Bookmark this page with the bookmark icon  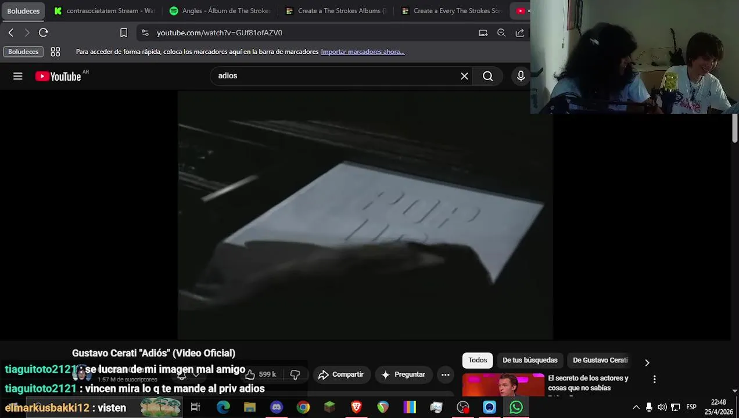pyautogui.click(x=124, y=33)
